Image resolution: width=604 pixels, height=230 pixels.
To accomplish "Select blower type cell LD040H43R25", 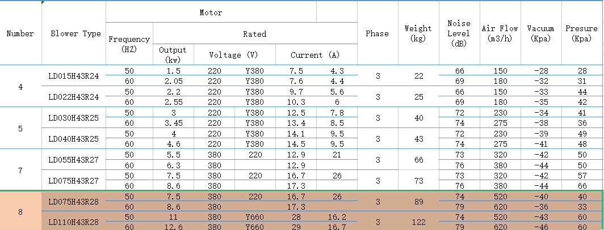I will [x=74, y=138].
